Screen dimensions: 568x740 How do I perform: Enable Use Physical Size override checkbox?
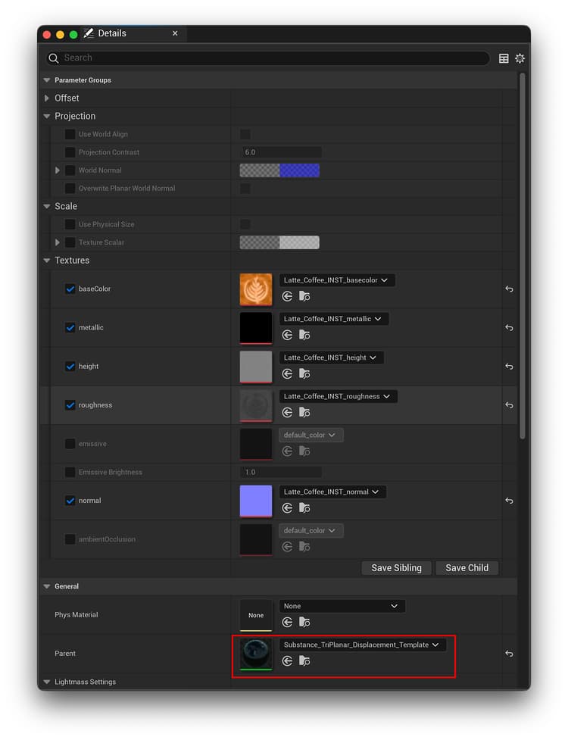70,224
